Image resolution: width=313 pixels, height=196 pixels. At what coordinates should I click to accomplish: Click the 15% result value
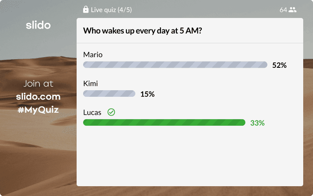[x=147, y=94]
